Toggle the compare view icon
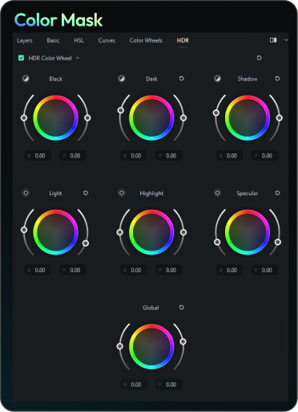This screenshot has width=298, height=412. click(x=273, y=40)
